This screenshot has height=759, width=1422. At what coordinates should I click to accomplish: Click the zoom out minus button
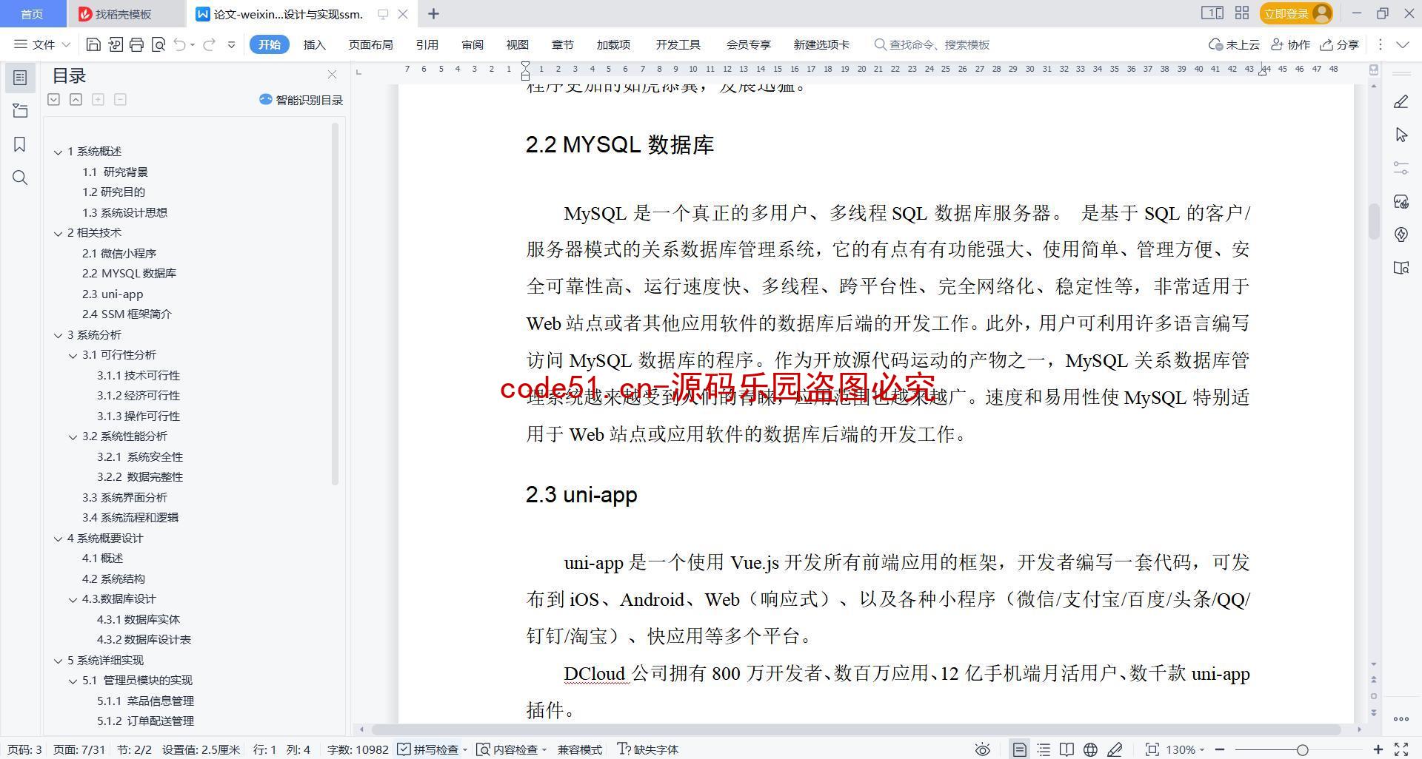1219,749
